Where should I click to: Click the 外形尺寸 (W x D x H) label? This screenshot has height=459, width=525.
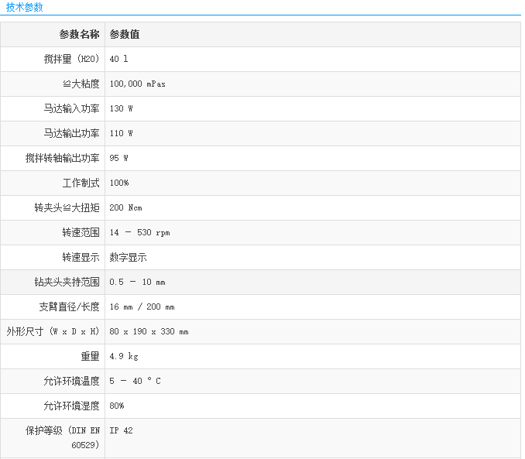click(53, 332)
